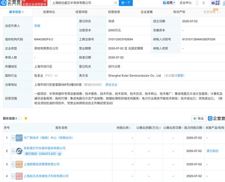225x182 pixels.
Task: Click English name Shanghai Euler Semiconductor
Action: (x=135, y=75)
